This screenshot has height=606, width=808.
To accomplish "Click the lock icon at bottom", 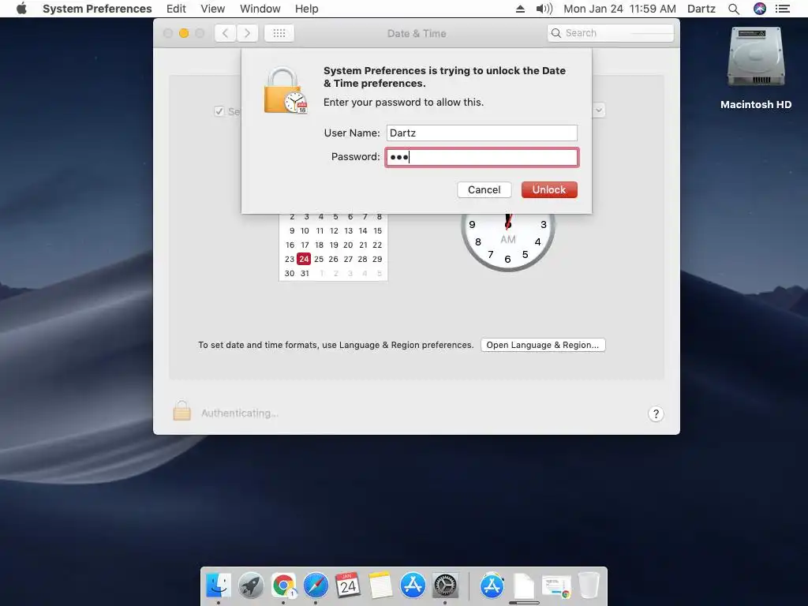I will [182, 411].
